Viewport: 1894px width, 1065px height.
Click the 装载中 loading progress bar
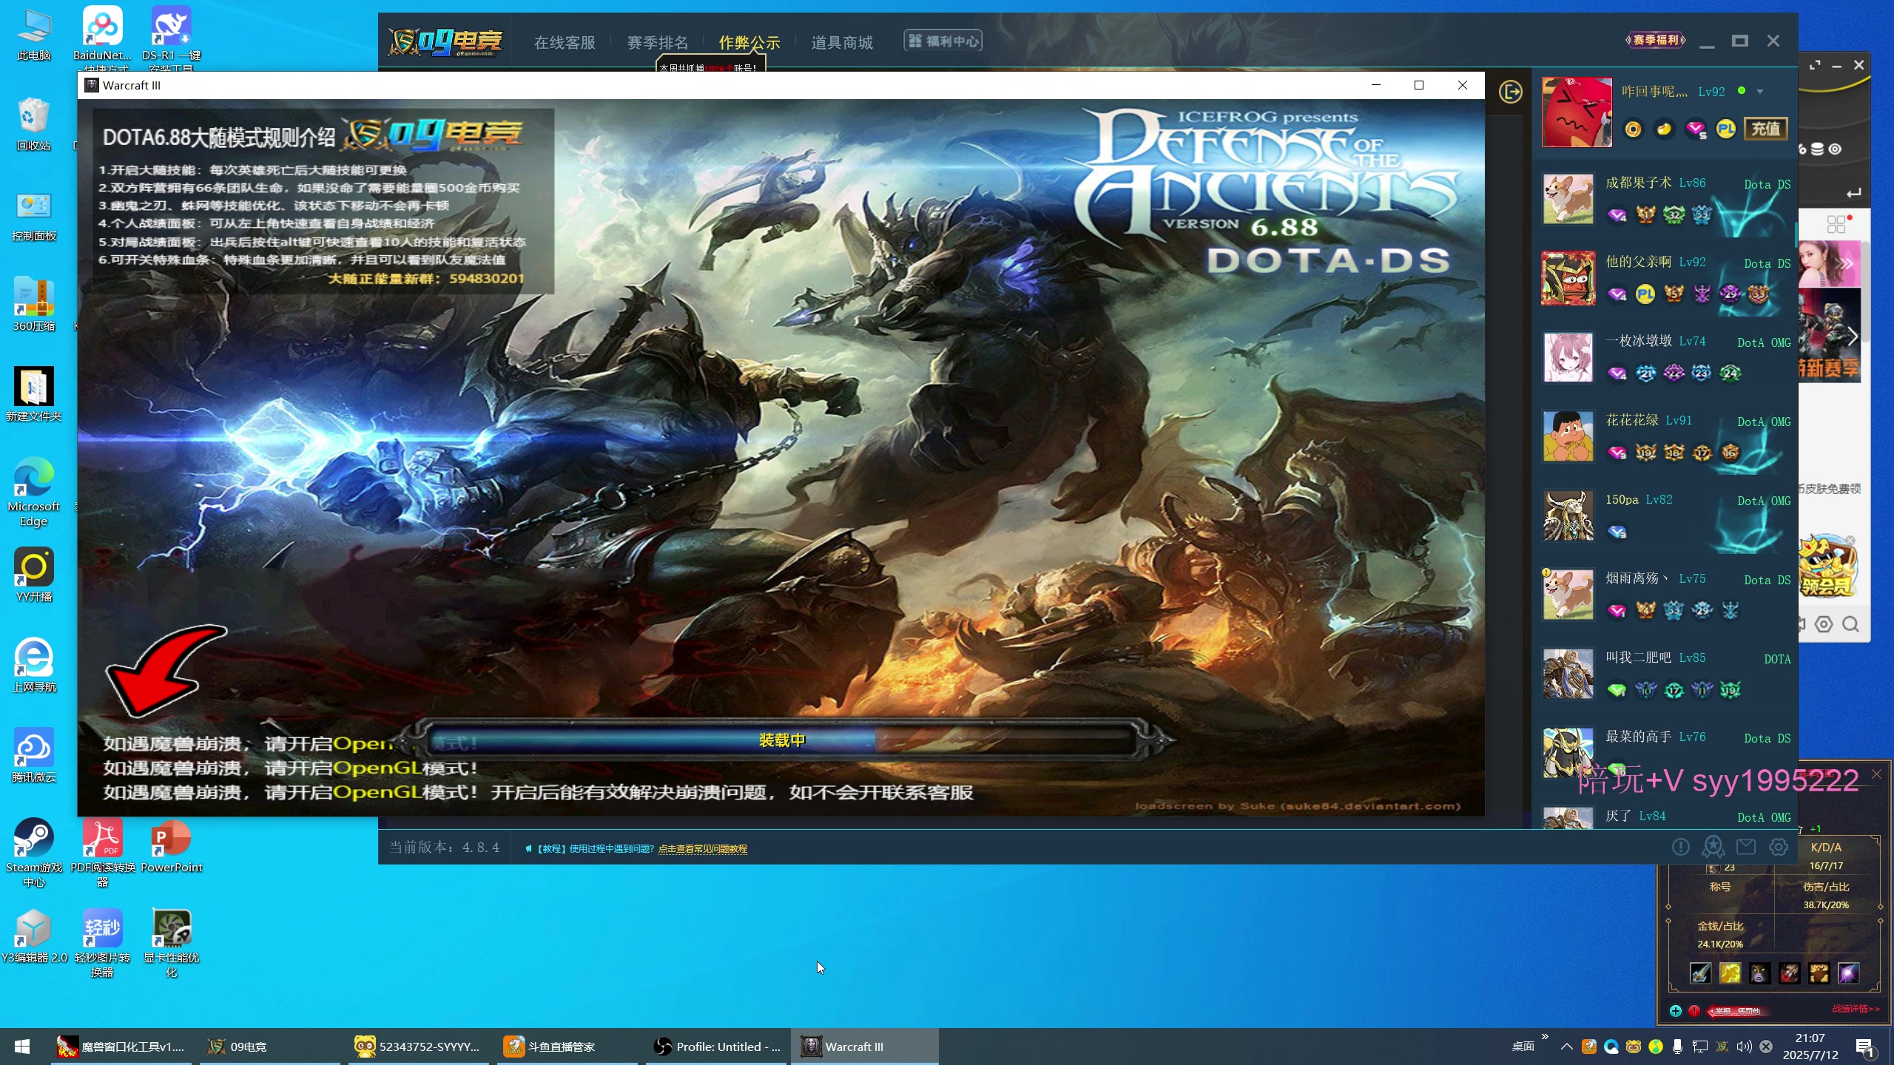[x=782, y=740]
